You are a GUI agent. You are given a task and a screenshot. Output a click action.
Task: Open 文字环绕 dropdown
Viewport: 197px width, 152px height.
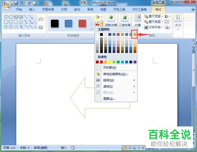pos(154,27)
